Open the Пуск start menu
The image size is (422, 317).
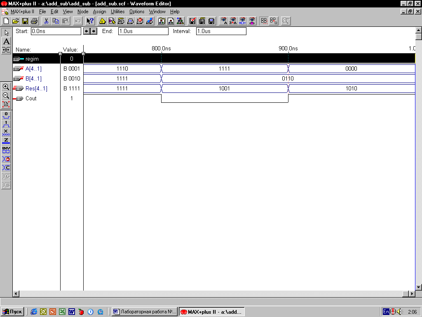(12, 312)
